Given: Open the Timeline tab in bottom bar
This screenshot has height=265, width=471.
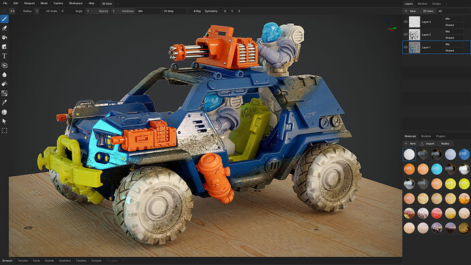Looking at the screenshot, I should coord(81,261).
